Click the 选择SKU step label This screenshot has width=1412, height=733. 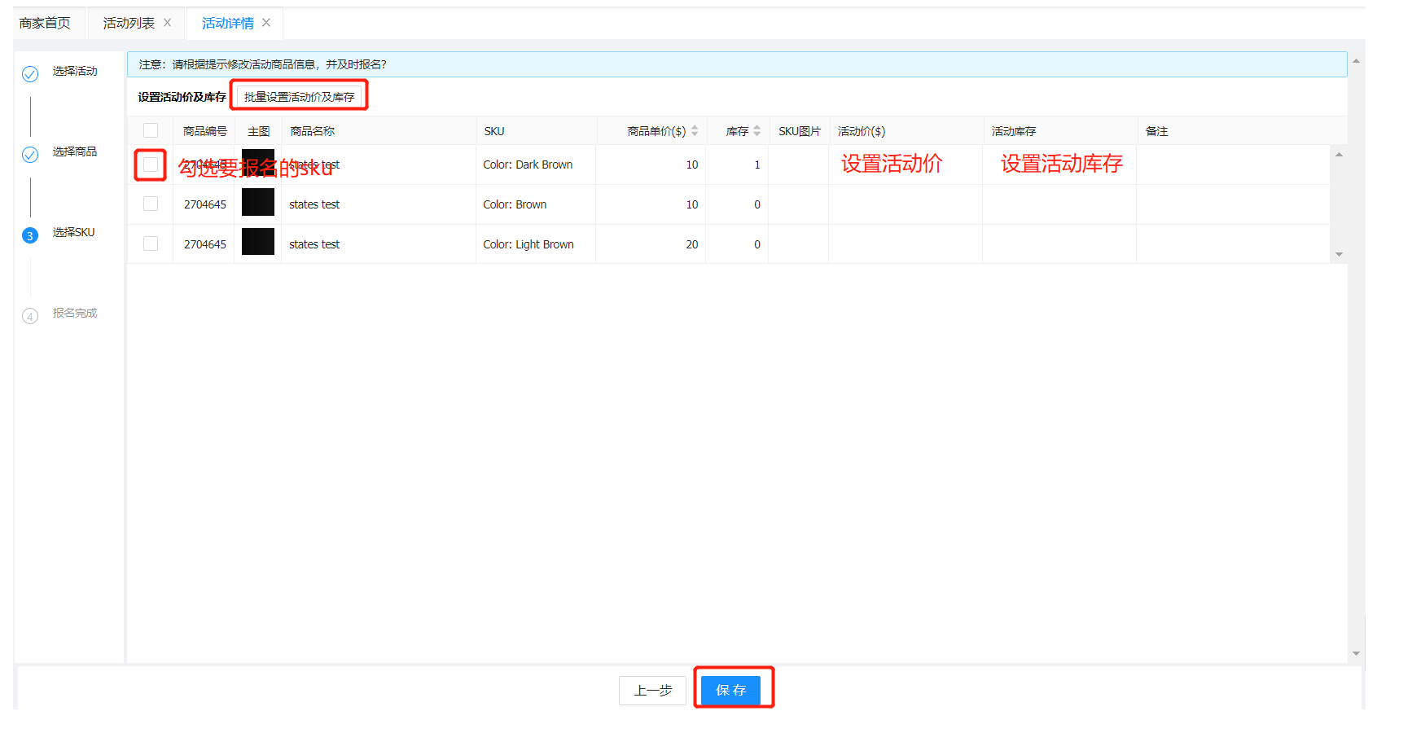point(73,232)
